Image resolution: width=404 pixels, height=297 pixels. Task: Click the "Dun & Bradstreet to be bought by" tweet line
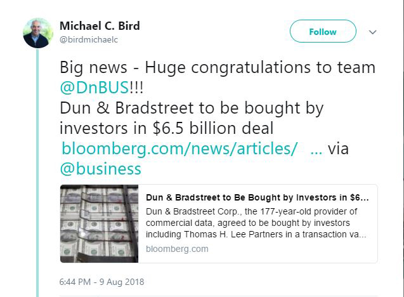[x=192, y=108]
